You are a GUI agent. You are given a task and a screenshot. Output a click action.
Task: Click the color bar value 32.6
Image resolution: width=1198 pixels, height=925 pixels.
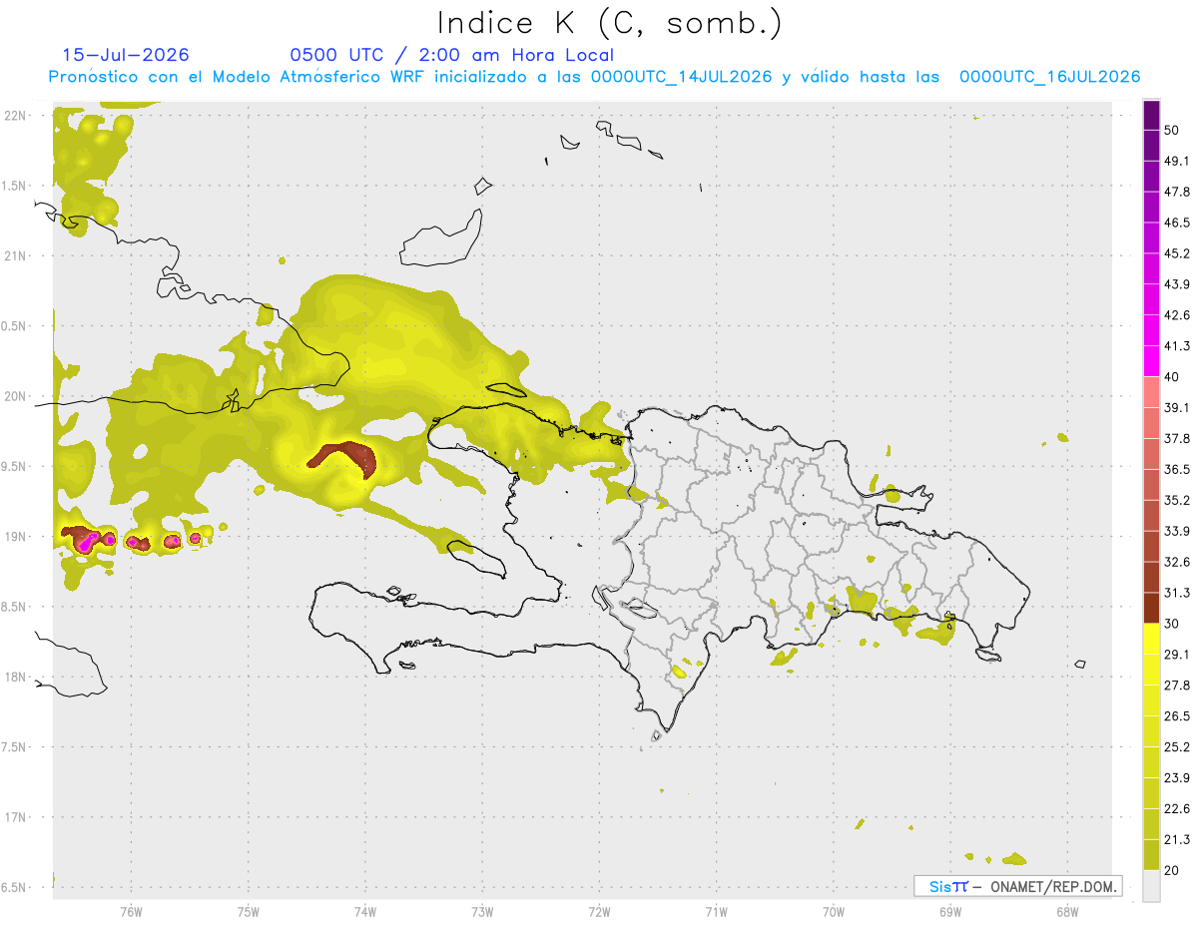click(1177, 562)
